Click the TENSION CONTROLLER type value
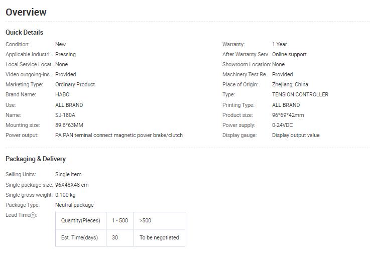Viewport: 370px width, 254px height. pos(300,94)
